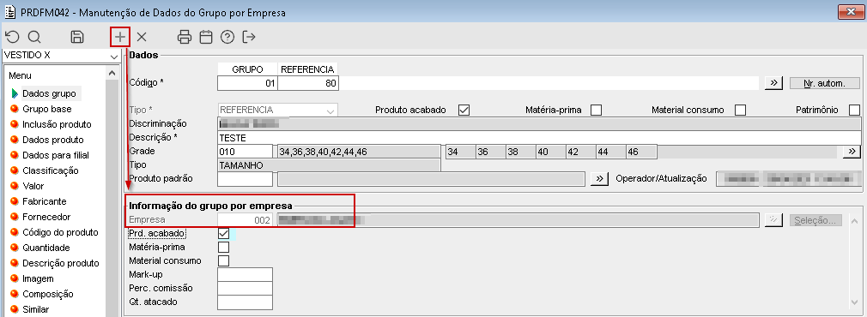Viewport: 867px width, 317px height.
Task: Open Similar menu item
Action: point(35,310)
